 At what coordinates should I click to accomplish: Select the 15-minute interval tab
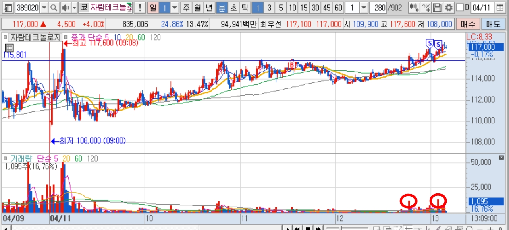pyautogui.click(x=304, y=7)
